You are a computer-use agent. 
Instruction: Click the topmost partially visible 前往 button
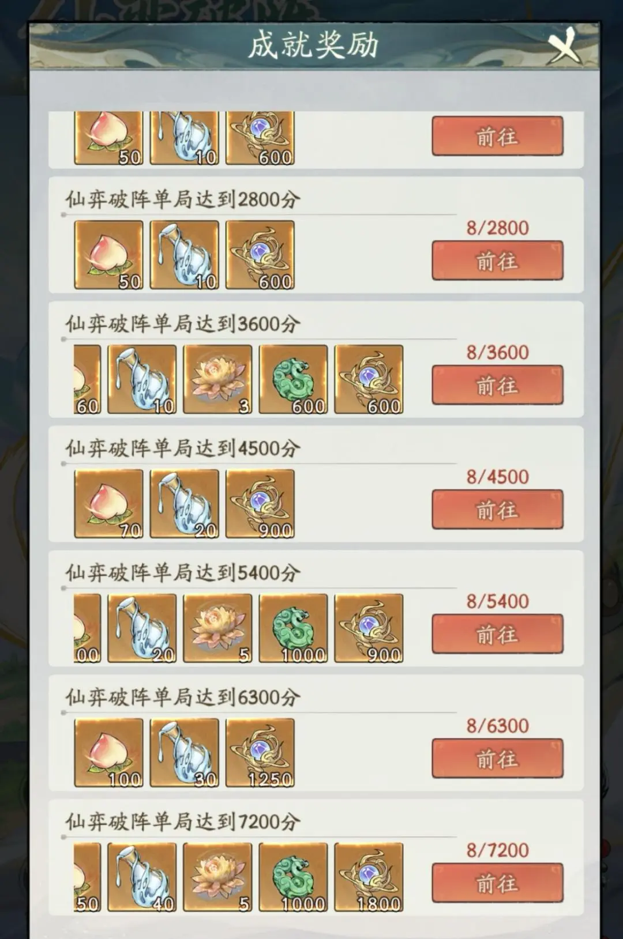click(497, 137)
